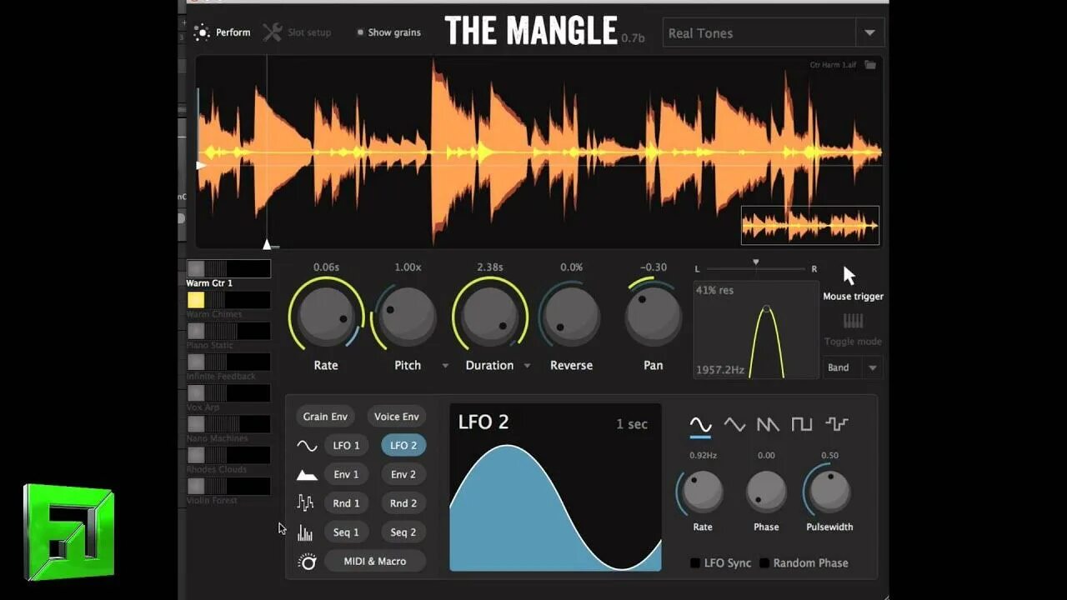1067x600 pixels.
Task: Select the Nano Machines slot pad
Action: [x=196, y=423]
